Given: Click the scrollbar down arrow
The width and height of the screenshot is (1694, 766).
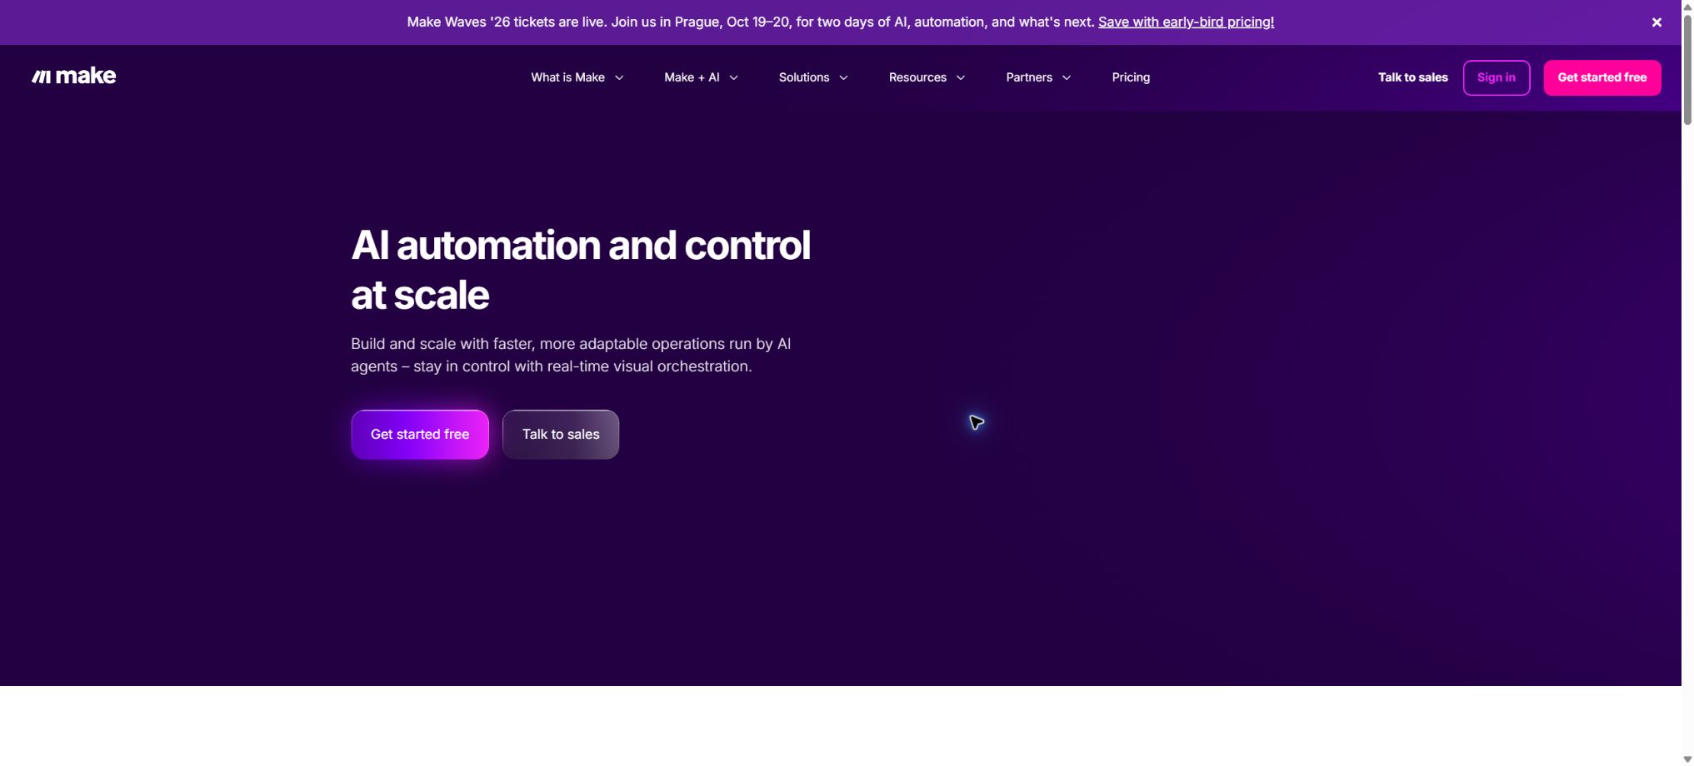Looking at the screenshot, I should [x=1687, y=759].
